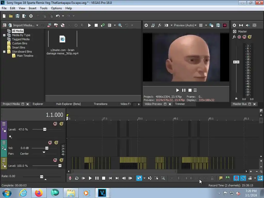Toggle the preview Overlays grid icon
Screen dimensions: 264x198
201,25
